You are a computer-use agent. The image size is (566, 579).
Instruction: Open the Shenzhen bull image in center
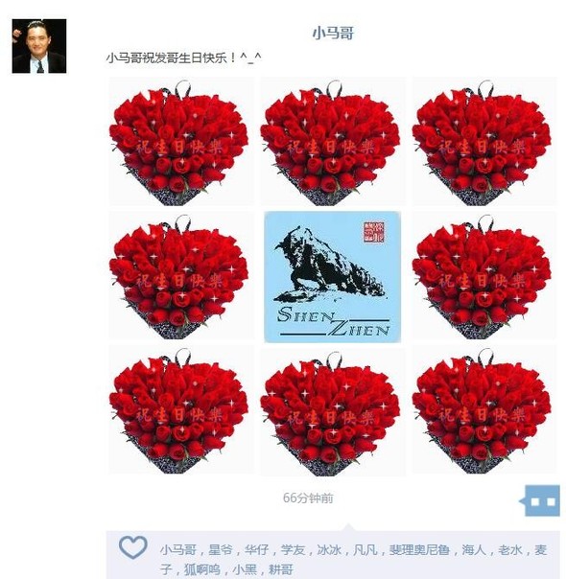[333, 277]
